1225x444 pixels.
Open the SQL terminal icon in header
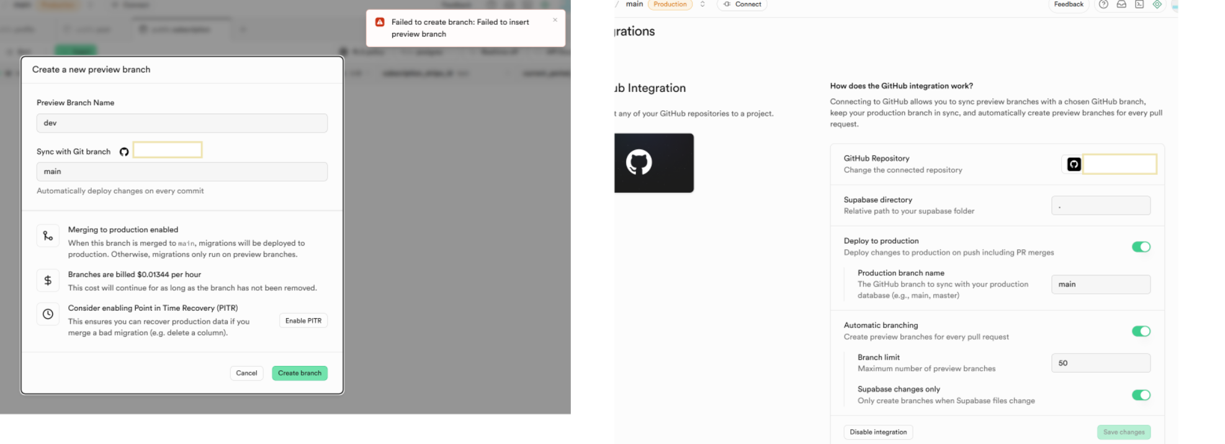[x=1139, y=4]
